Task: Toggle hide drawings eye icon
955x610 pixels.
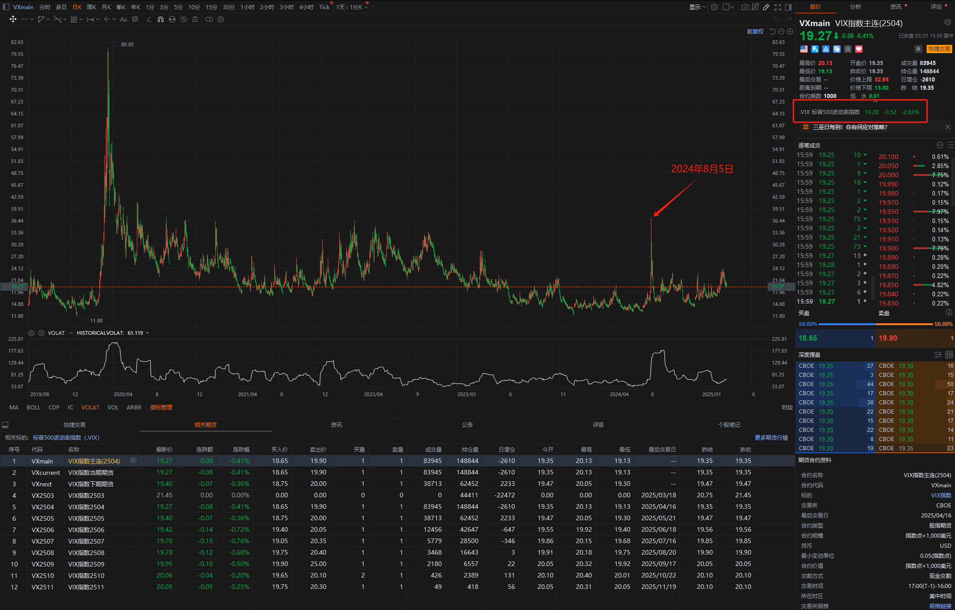Action: tap(184, 19)
